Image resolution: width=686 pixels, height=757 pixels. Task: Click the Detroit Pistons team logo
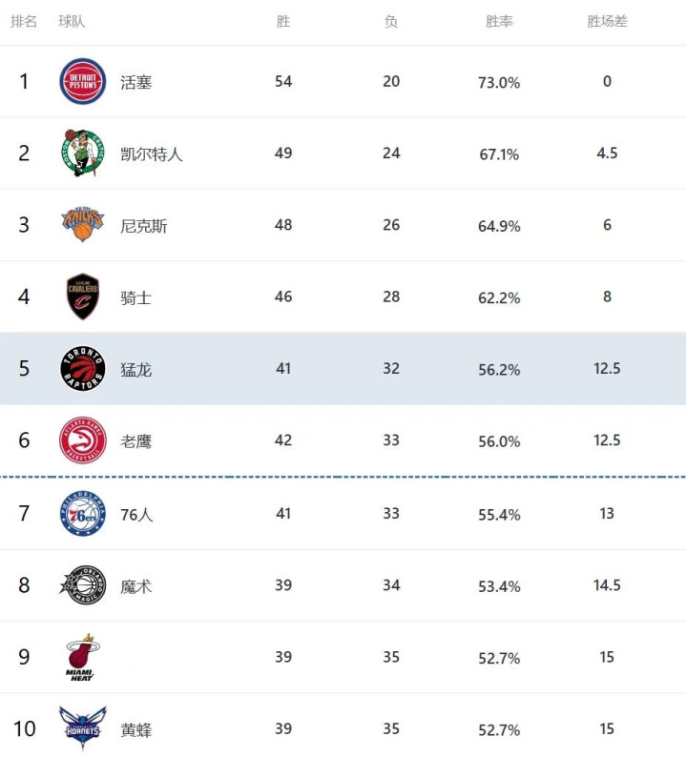[x=83, y=81]
